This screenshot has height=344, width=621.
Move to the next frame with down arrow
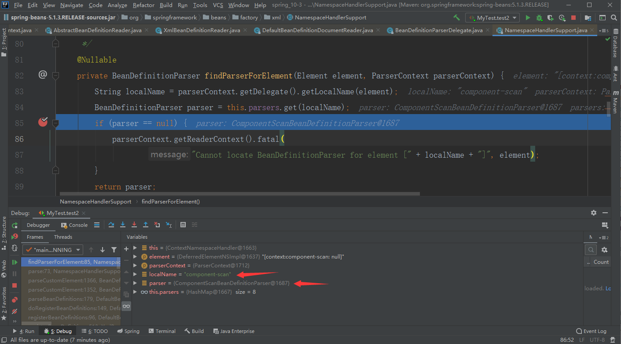coord(103,250)
